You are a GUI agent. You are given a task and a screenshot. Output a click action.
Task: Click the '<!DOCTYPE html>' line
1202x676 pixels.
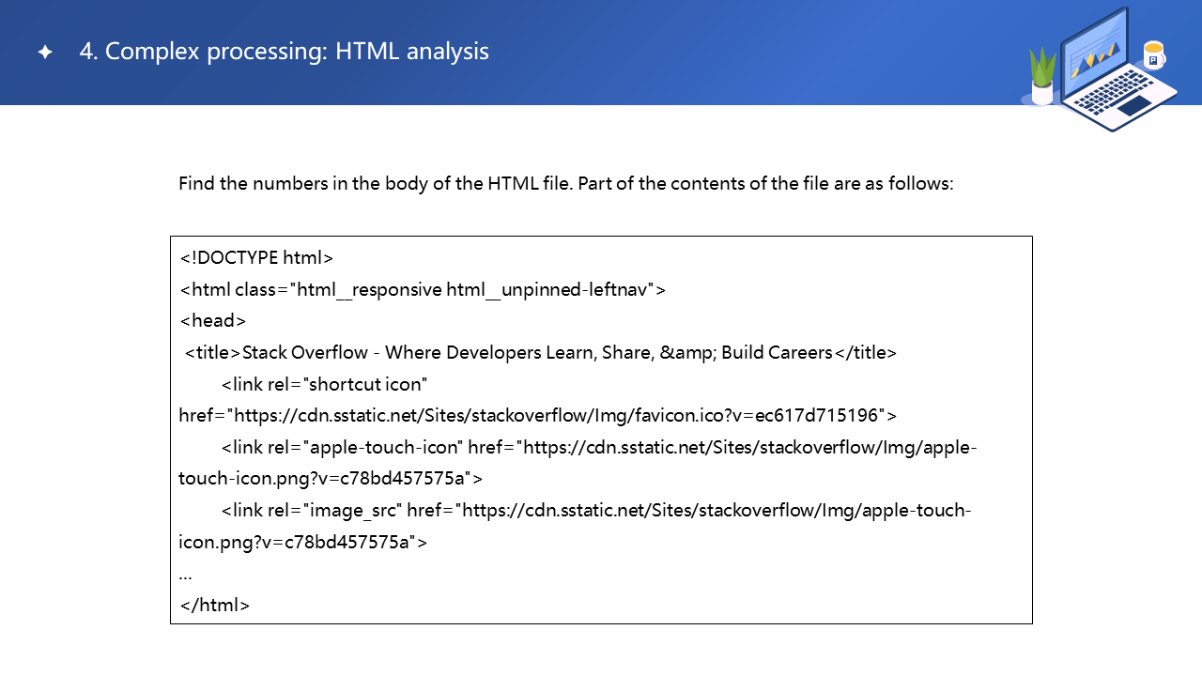(256, 257)
